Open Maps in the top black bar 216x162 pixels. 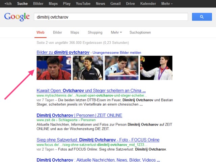click(53, 4)
